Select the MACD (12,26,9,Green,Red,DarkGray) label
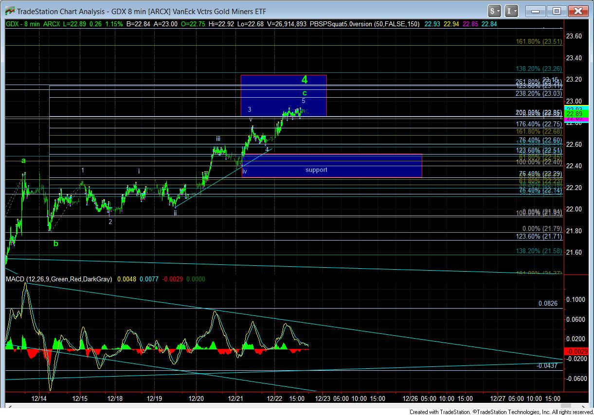 (x=59, y=279)
